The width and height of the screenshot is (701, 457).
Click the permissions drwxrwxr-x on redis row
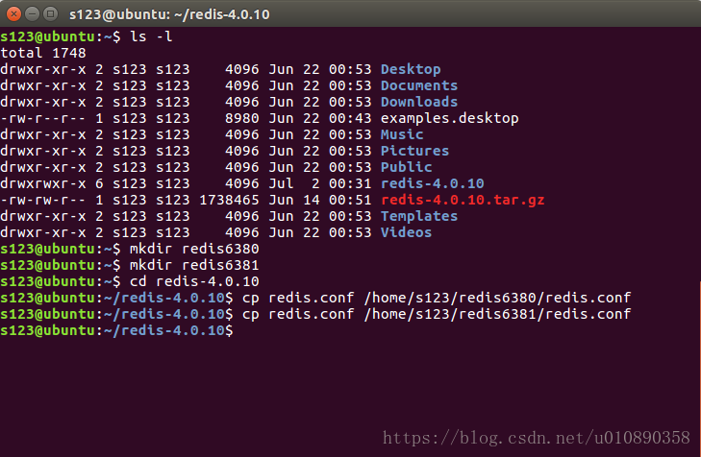[43, 183]
